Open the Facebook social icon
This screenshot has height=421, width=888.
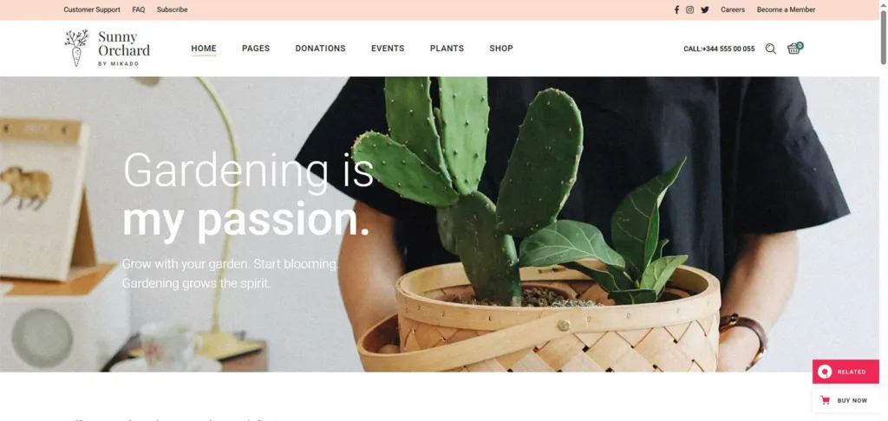(676, 10)
